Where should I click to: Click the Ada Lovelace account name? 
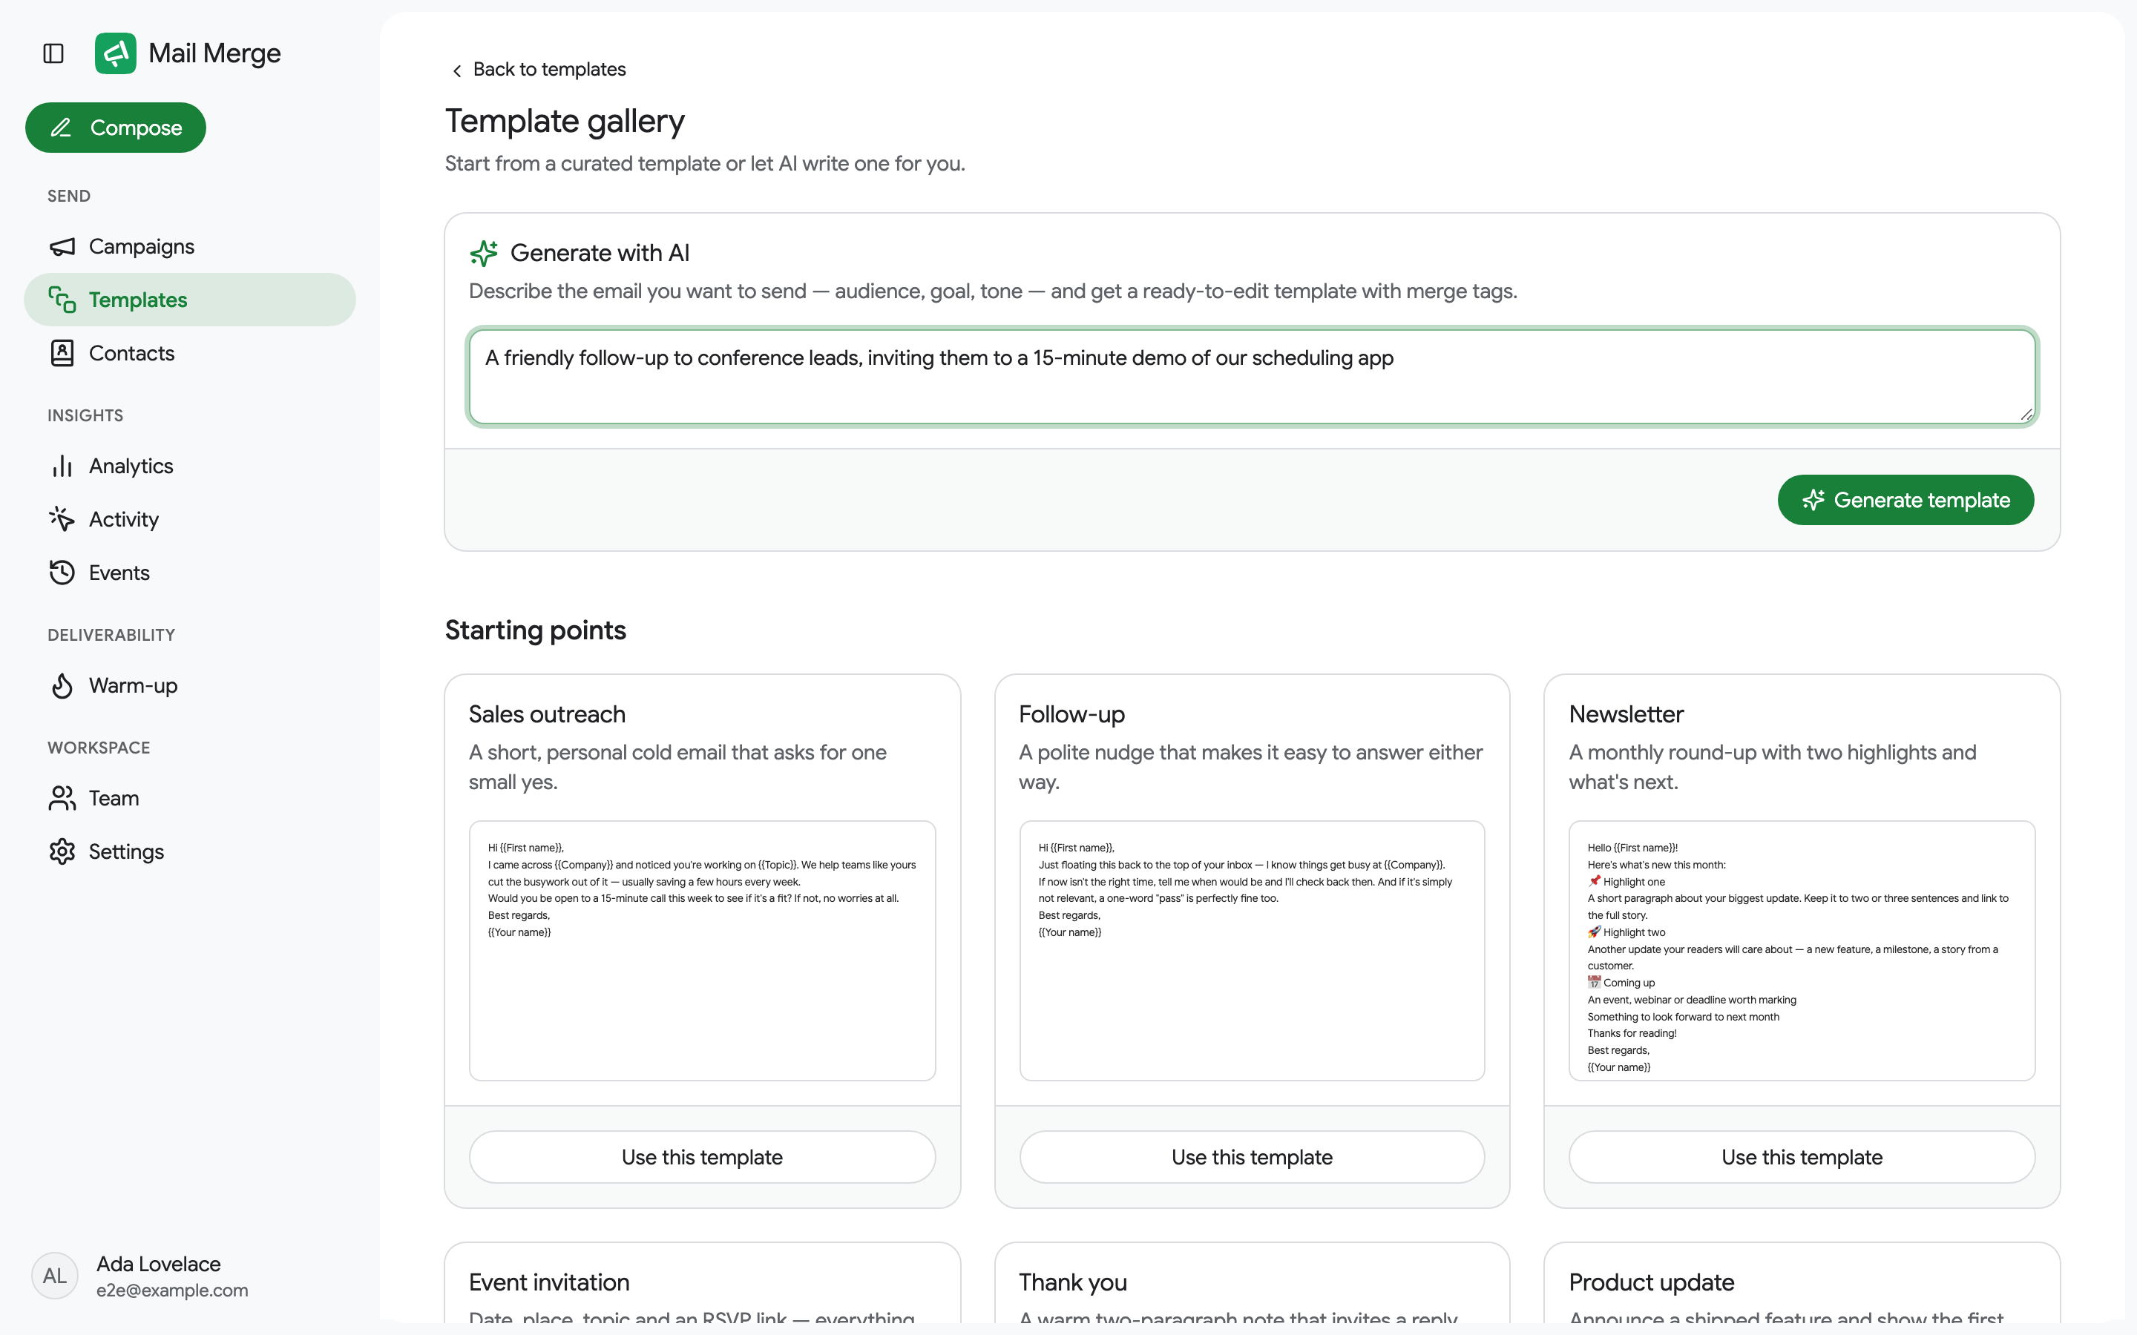[x=158, y=1264]
